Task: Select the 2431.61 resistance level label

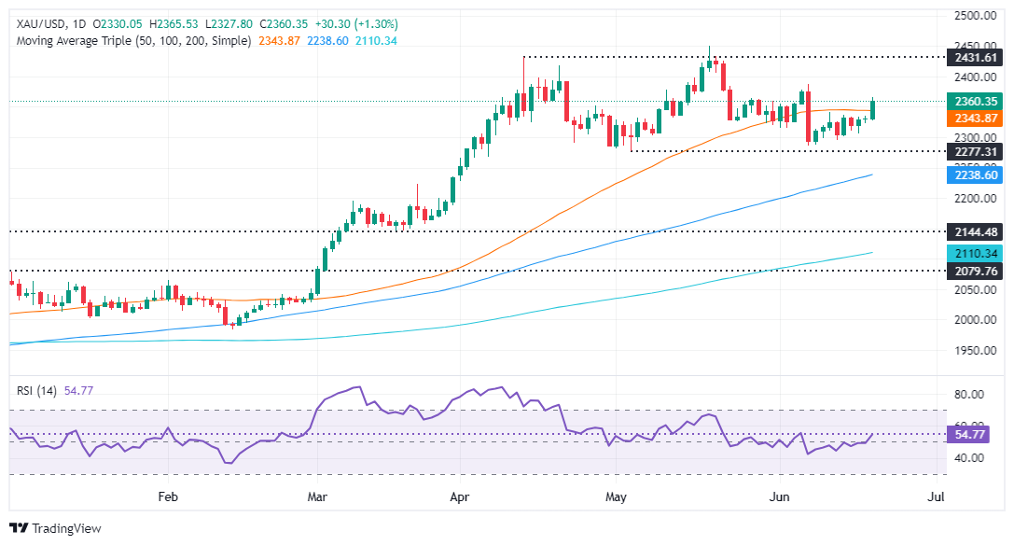Action: coord(975,58)
